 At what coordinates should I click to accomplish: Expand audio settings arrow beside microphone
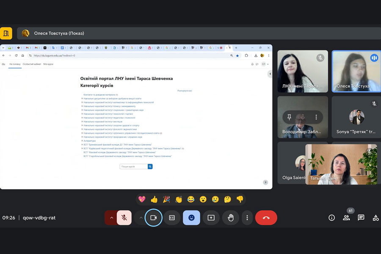(x=111, y=218)
